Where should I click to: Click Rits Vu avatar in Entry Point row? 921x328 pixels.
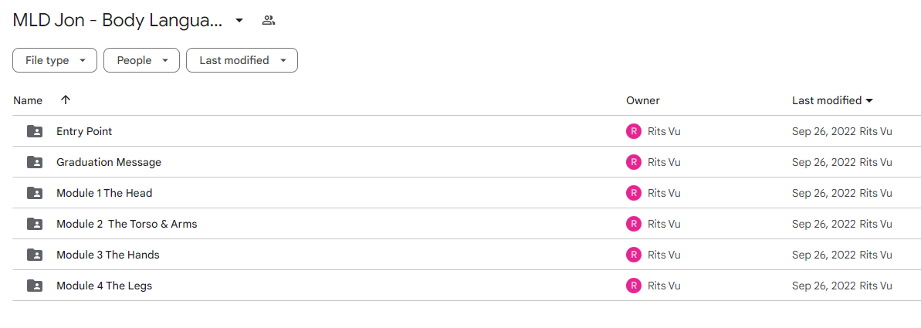(x=633, y=131)
